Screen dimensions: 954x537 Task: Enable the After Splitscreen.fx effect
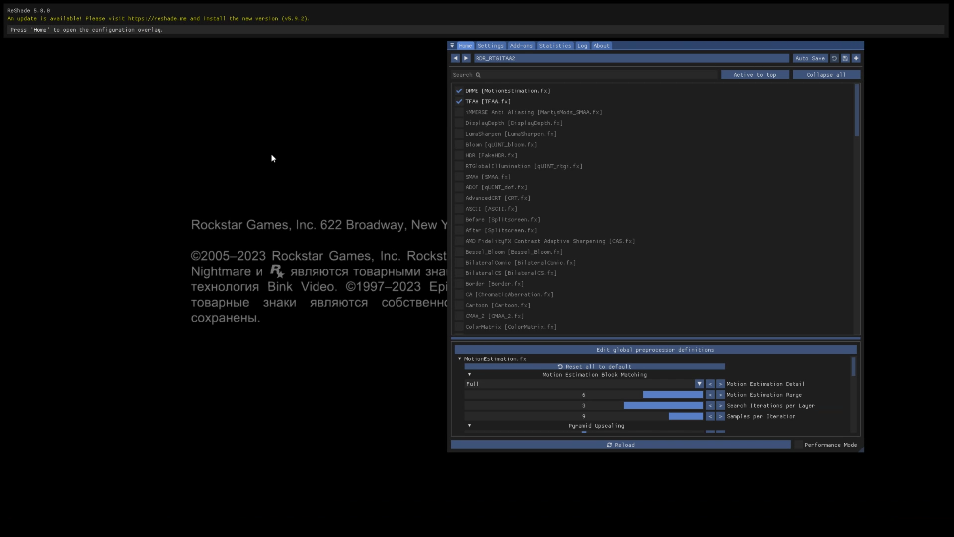(x=459, y=230)
